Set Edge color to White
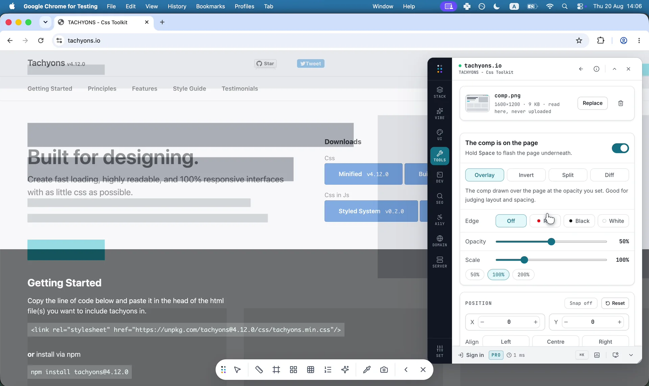This screenshot has width=649, height=386. [x=613, y=221]
